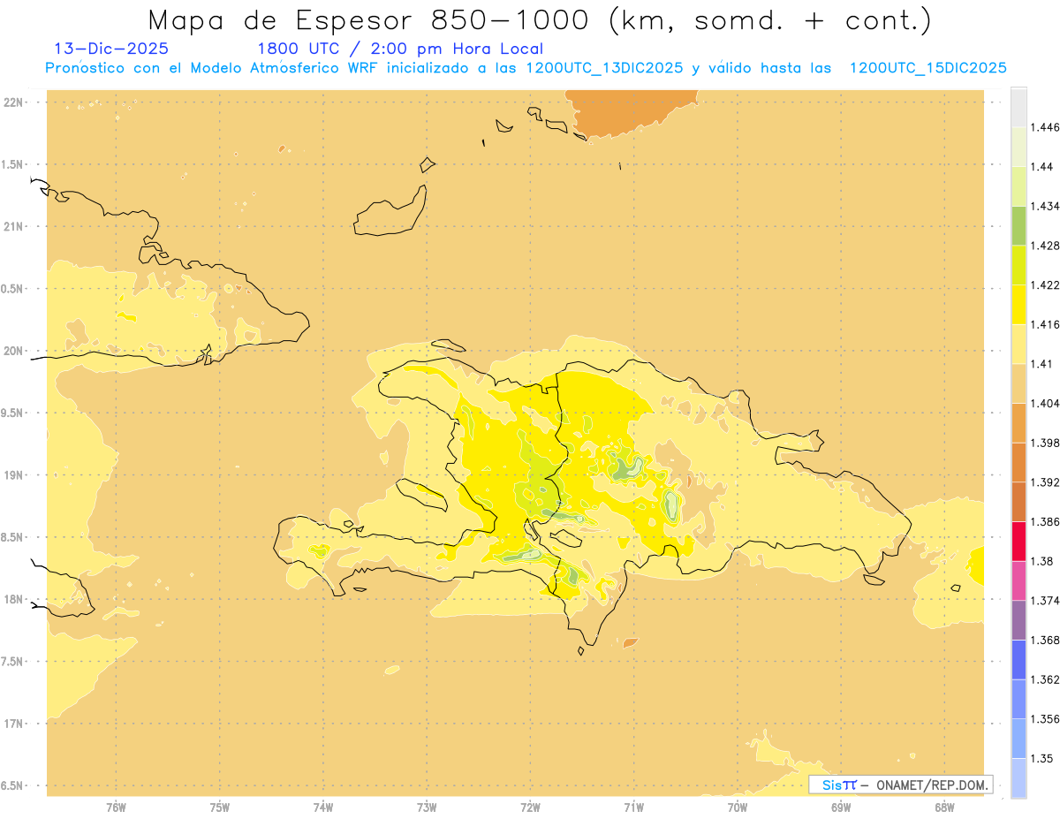Viewport: 1060px width, 819px height.
Task: Click the legend value "1.356"
Action: pos(1045,719)
